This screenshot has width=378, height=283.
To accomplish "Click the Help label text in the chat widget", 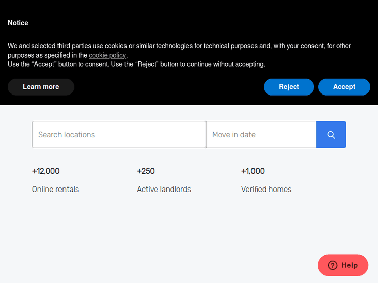I will [x=350, y=265].
